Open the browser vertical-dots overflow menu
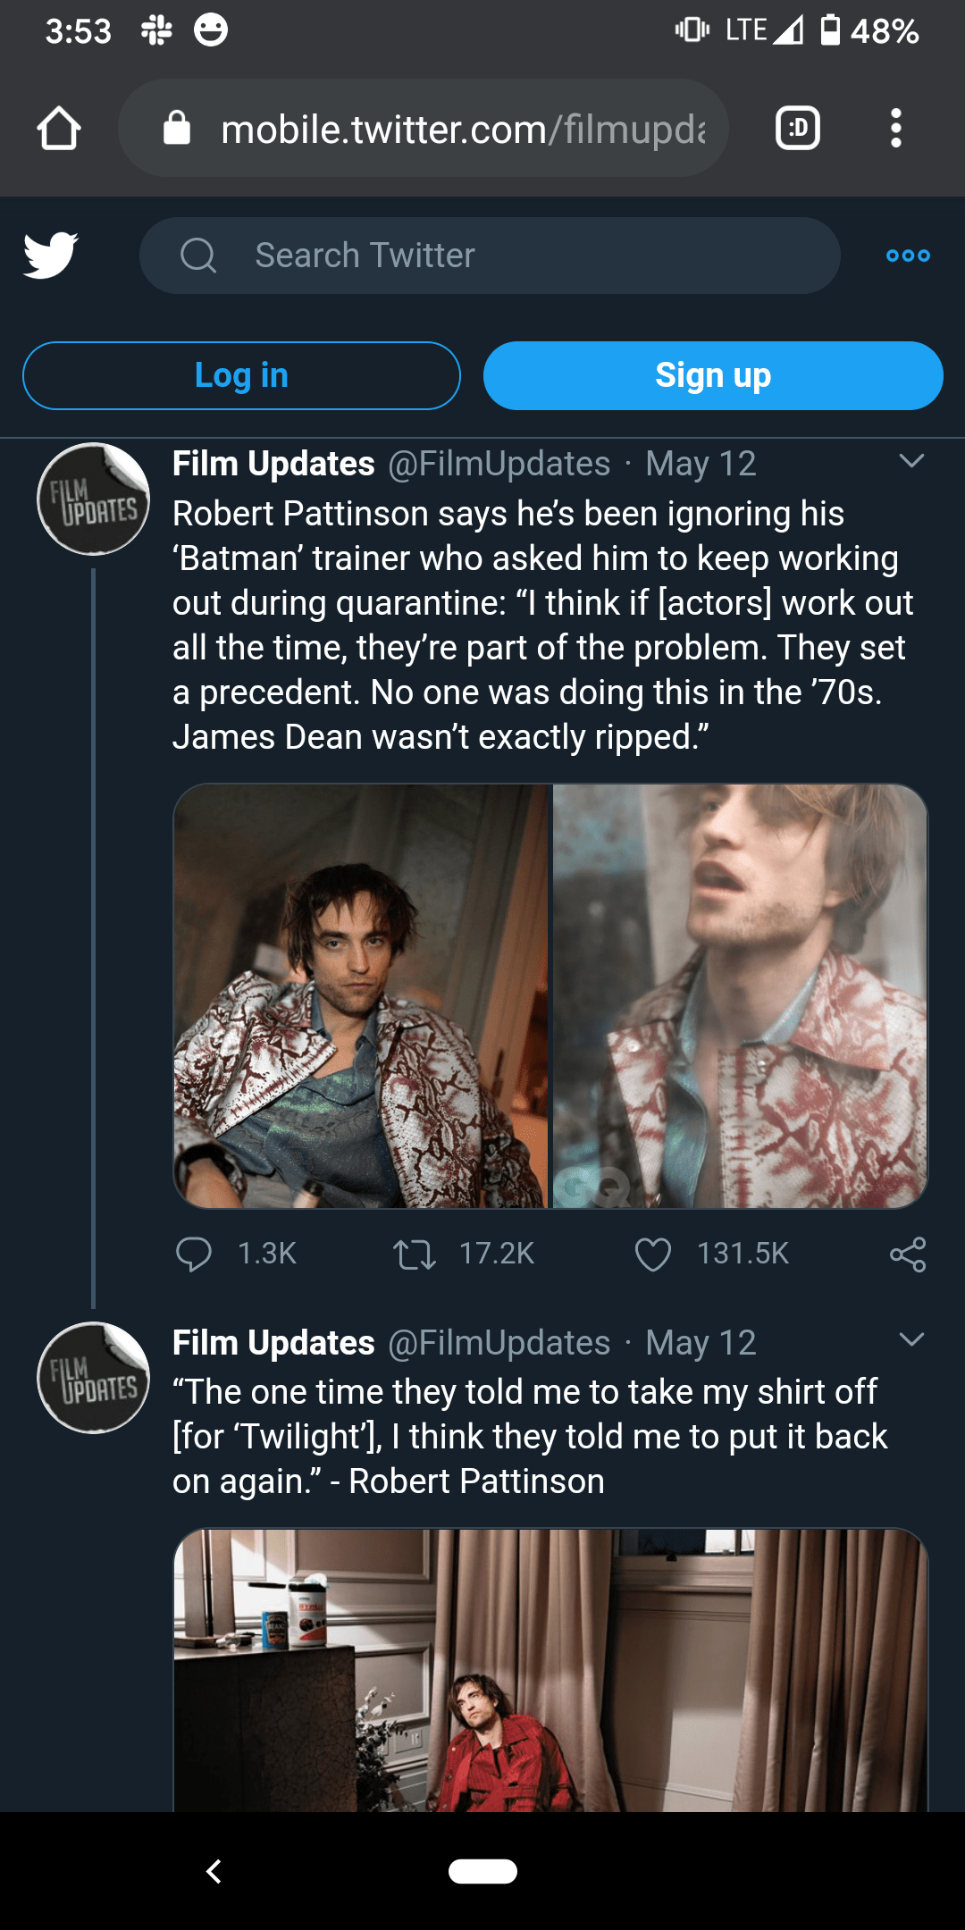The image size is (965, 1930). click(895, 128)
